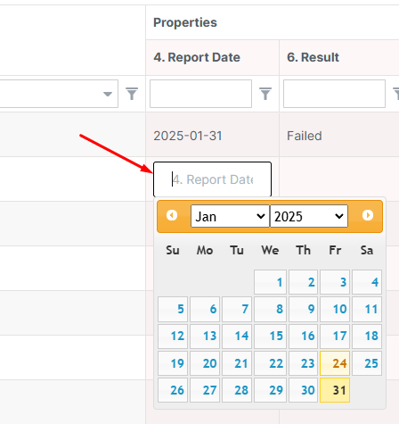Click the 4. Report Date column header
Screen dimensions: 399x424
coord(197,57)
